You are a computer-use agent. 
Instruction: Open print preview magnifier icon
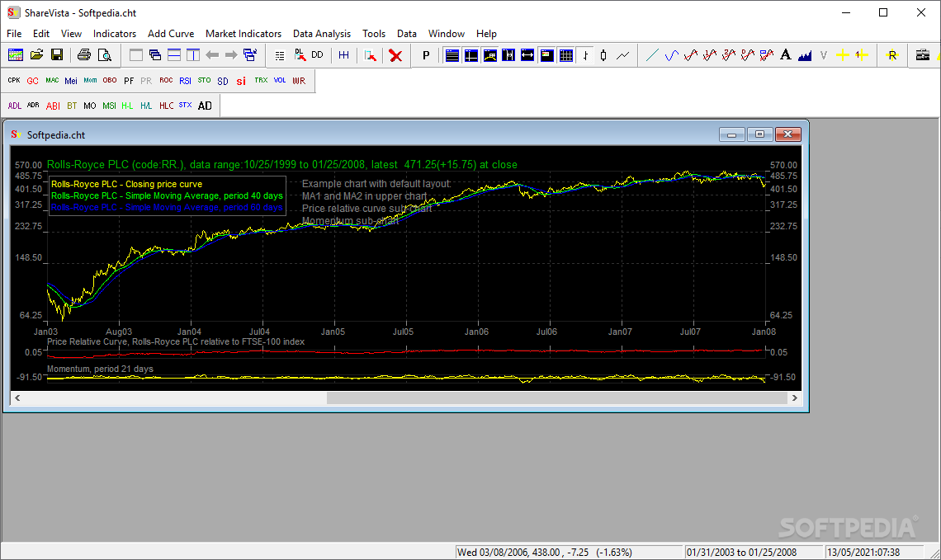[x=105, y=55]
